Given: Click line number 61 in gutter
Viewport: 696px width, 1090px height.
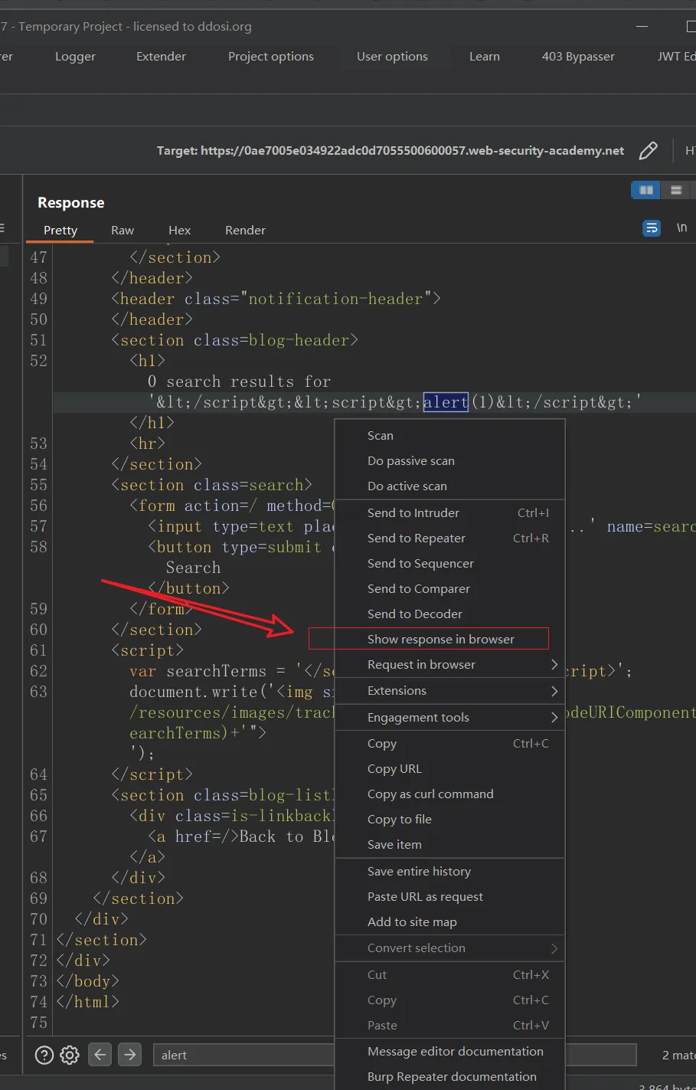Looking at the screenshot, I should pyautogui.click(x=38, y=650).
